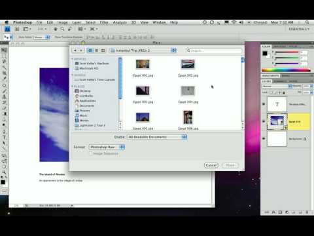The width and height of the screenshot is (314, 236).
Task: Select the Type tool in Tools panel
Action: [4, 138]
